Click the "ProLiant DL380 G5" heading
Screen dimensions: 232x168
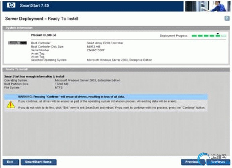(44, 35)
